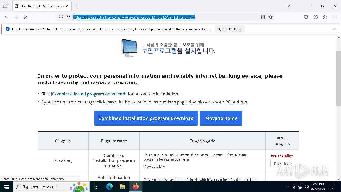
Task: Select the Program name column header
Action: tap(114, 141)
